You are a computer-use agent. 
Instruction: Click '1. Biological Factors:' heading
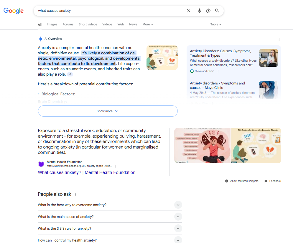56,94
